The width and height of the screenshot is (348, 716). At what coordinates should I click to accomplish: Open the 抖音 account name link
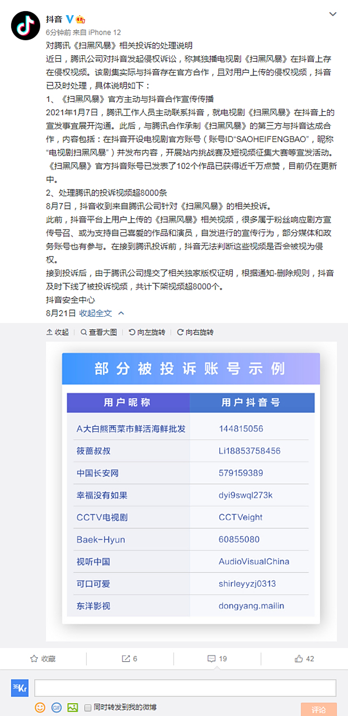(x=54, y=20)
